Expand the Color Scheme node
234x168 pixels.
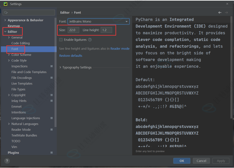pos(9,55)
